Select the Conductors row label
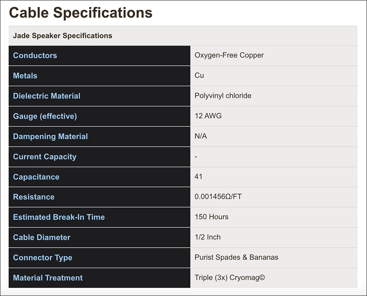The width and height of the screenshot is (367, 296). tap(35, 56)
